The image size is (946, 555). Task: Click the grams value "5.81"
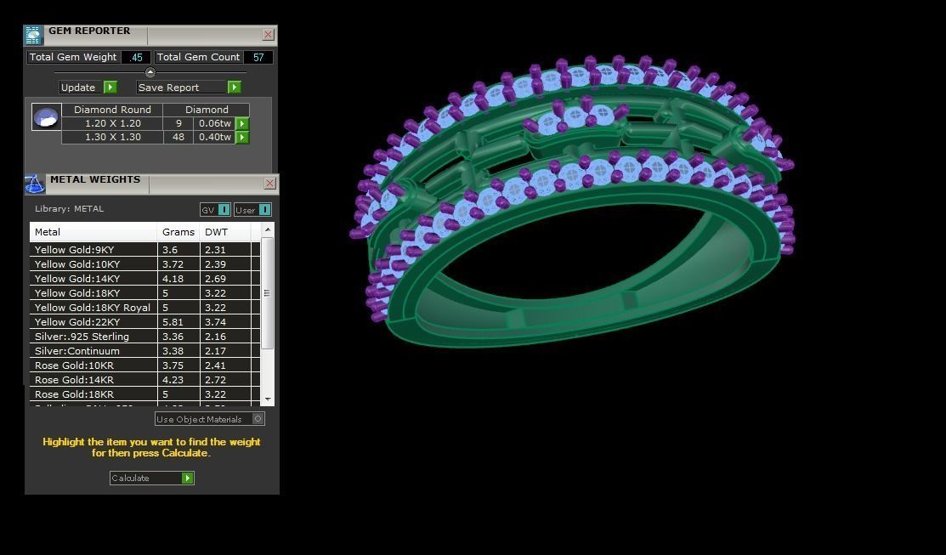[173, 322]
